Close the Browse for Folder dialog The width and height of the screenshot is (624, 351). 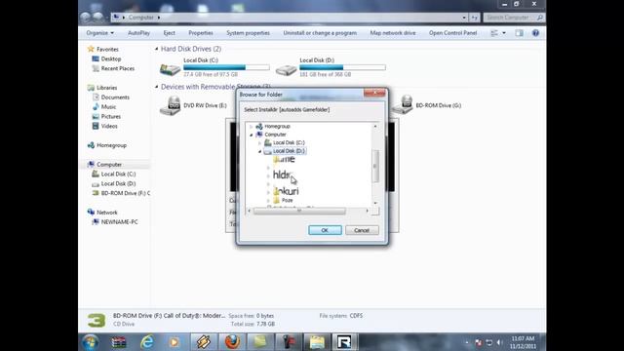(374, 94)
